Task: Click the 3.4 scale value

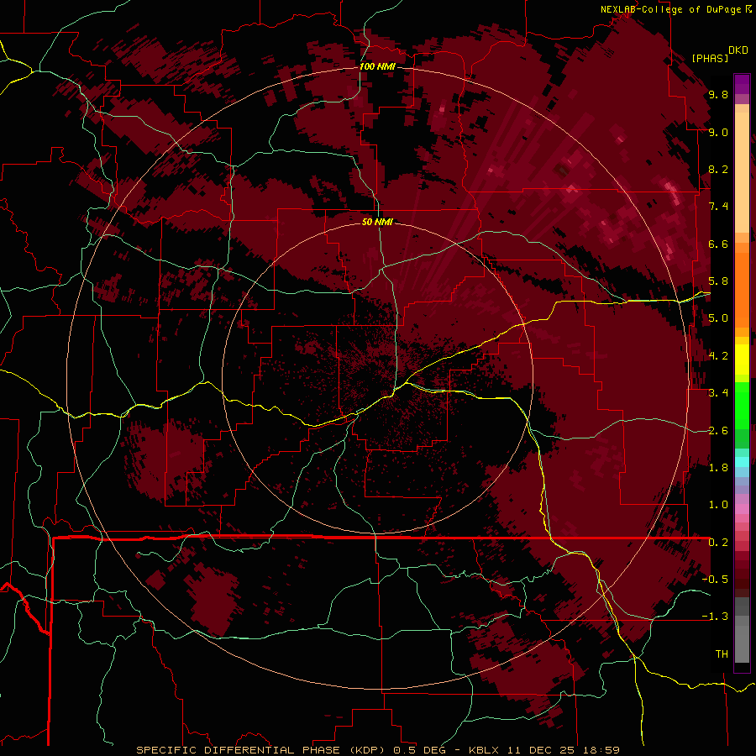Action: pos(718,393)
